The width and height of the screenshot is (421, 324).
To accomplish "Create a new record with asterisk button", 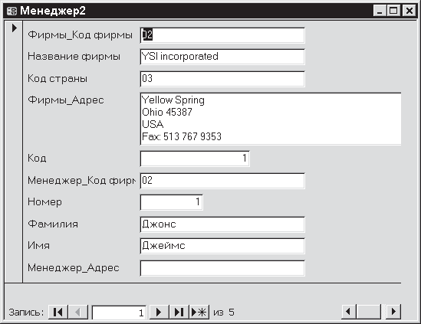I will point(199,312).
